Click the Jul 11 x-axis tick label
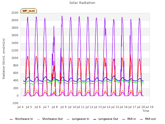The width and height of the screenshot is (165, 124). pos(81,107)
